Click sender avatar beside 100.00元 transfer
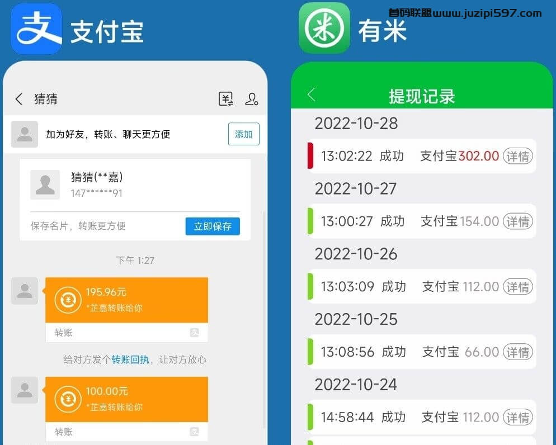 (25, 390)
